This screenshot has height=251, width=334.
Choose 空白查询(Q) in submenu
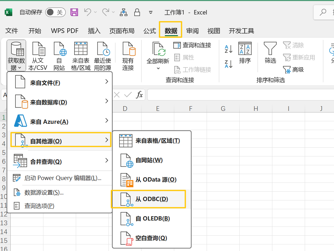pyautogui.click(x=152, y=238)
